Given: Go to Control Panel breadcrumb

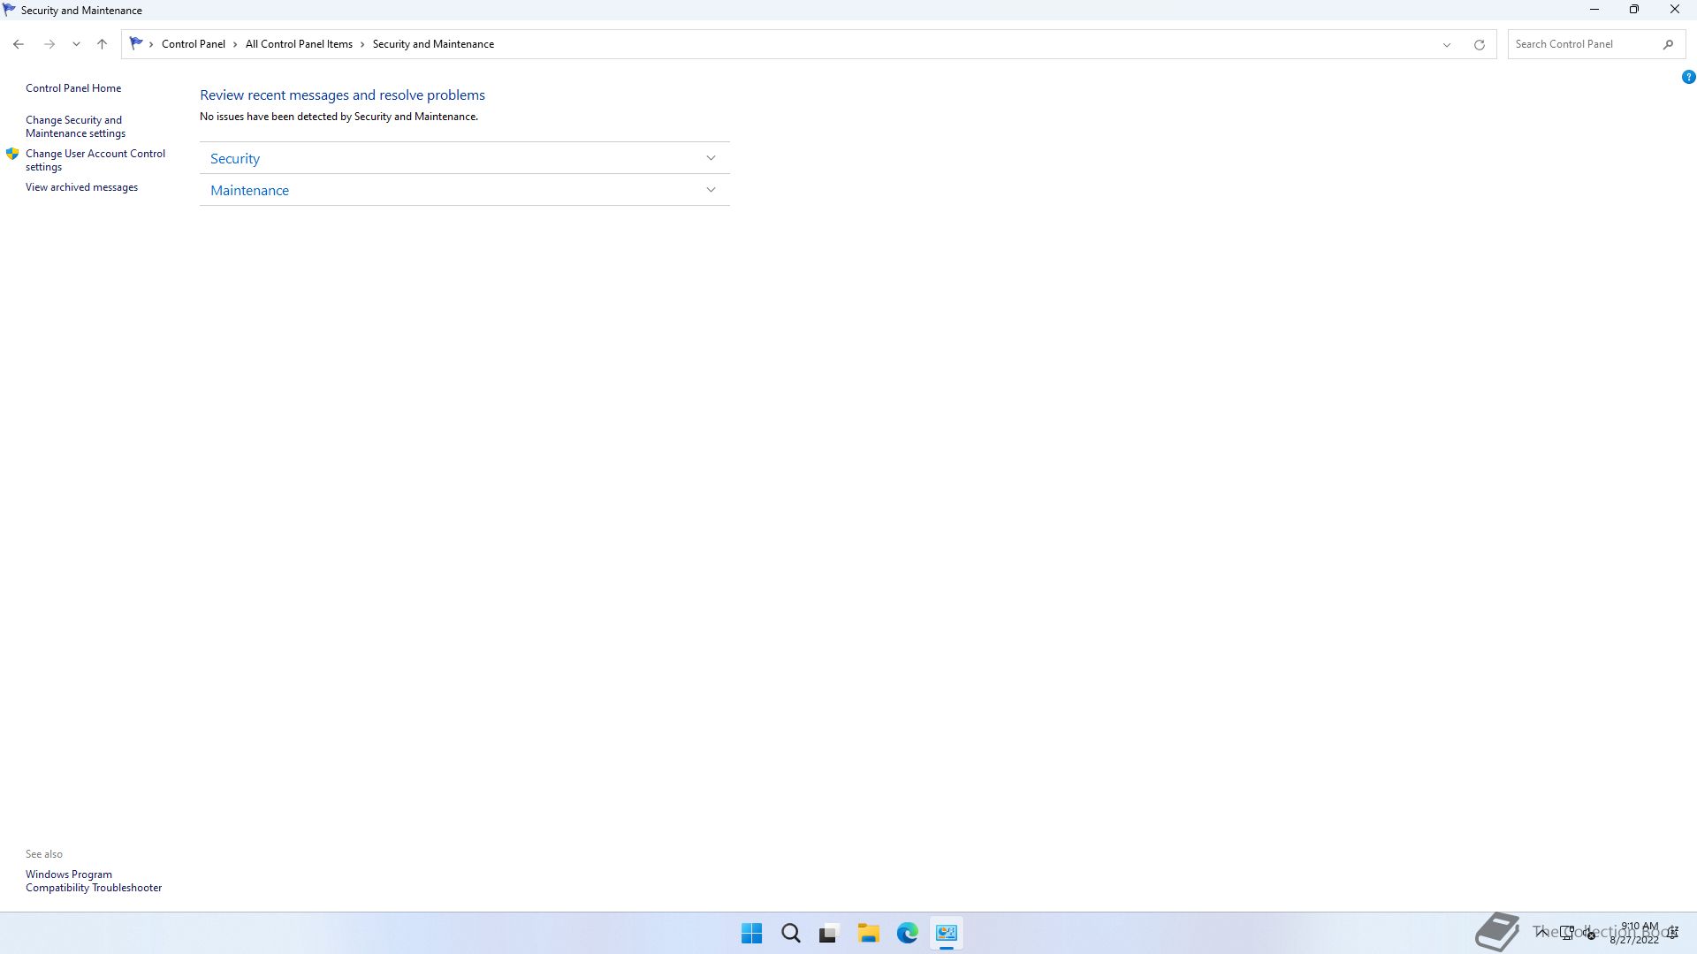Looking at the screenshot, I should pos(193,44).
